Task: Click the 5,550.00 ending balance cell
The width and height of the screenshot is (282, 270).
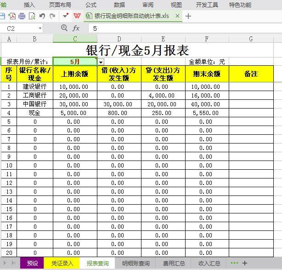Action: 207,113
